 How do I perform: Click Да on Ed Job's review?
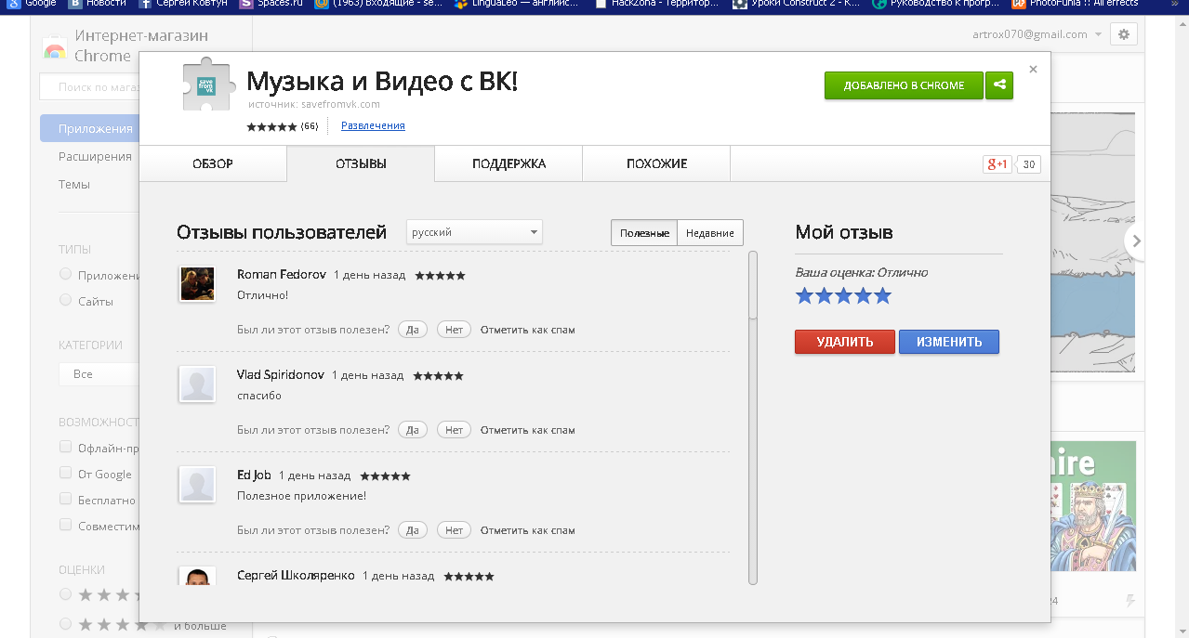[x=413, y=530]
